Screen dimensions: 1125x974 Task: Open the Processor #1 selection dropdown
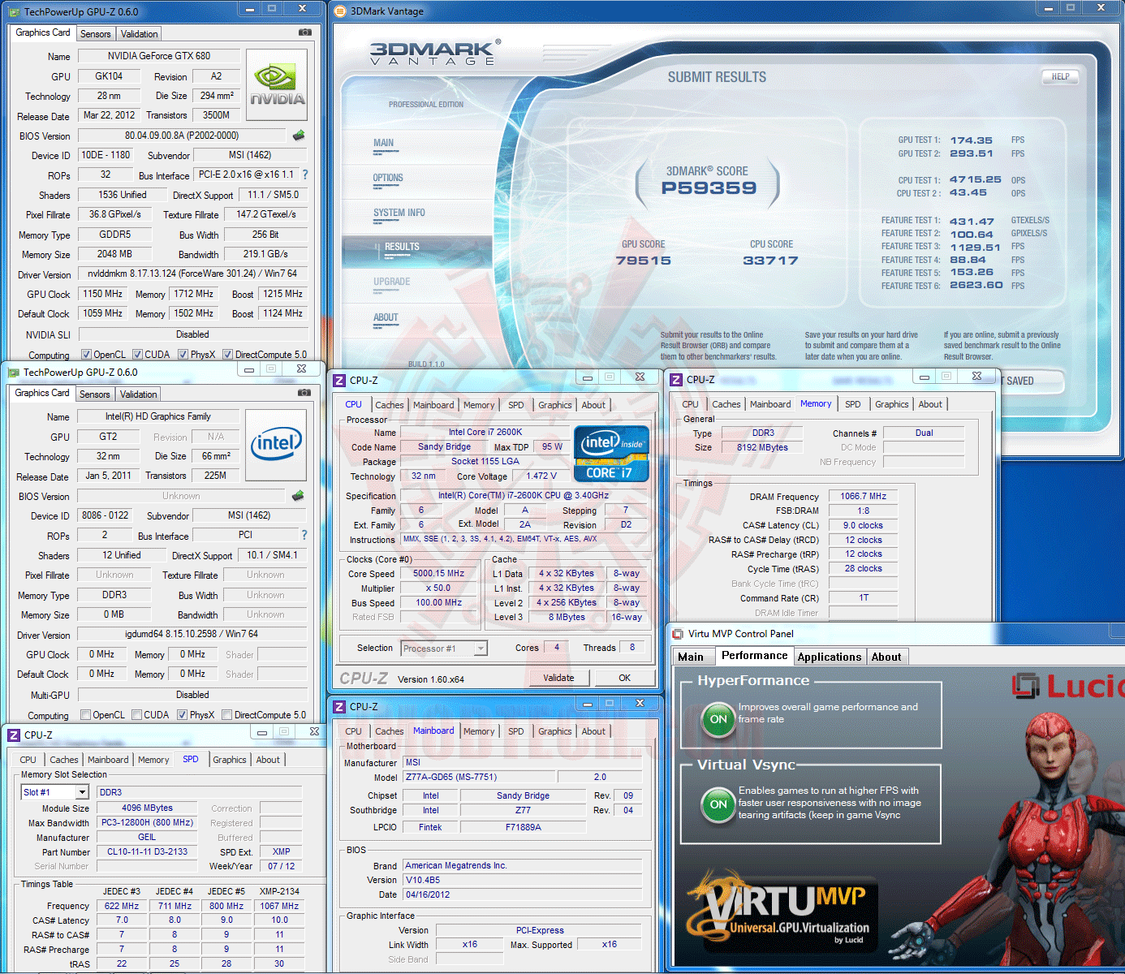pos(481,649)
